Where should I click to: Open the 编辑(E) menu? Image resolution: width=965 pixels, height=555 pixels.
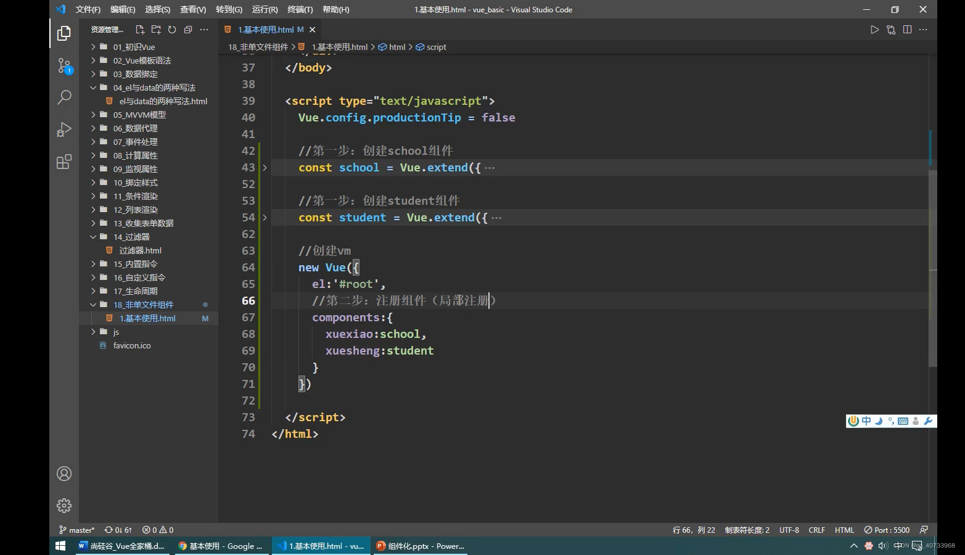pyautogui.click(x=123, y=9)
